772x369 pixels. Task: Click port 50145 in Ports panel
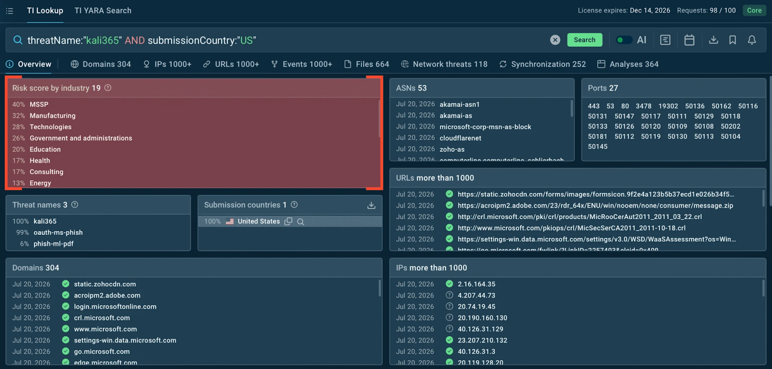(597, 147)
